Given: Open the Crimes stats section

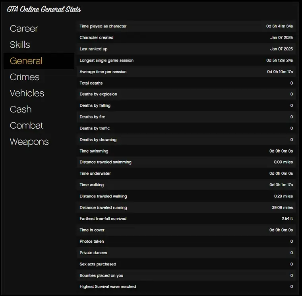Looking at the screenshot, I should (x=25, y=77).
